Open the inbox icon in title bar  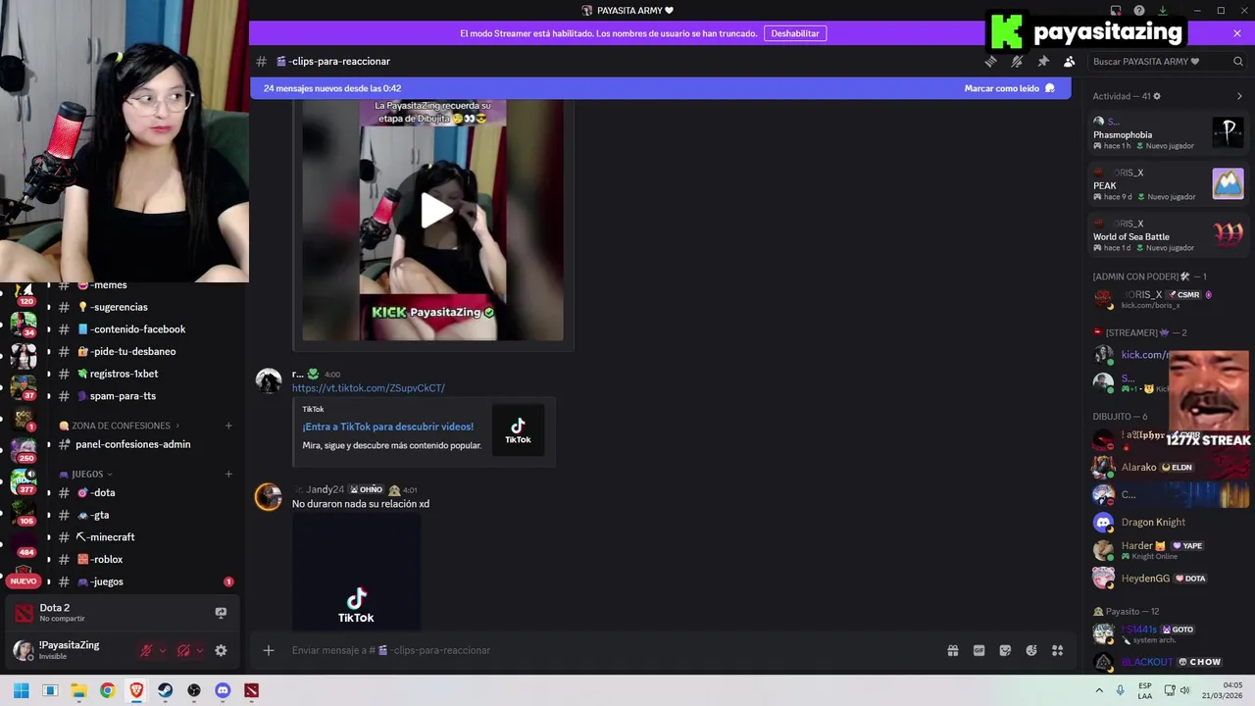[x=1116, y=11]
